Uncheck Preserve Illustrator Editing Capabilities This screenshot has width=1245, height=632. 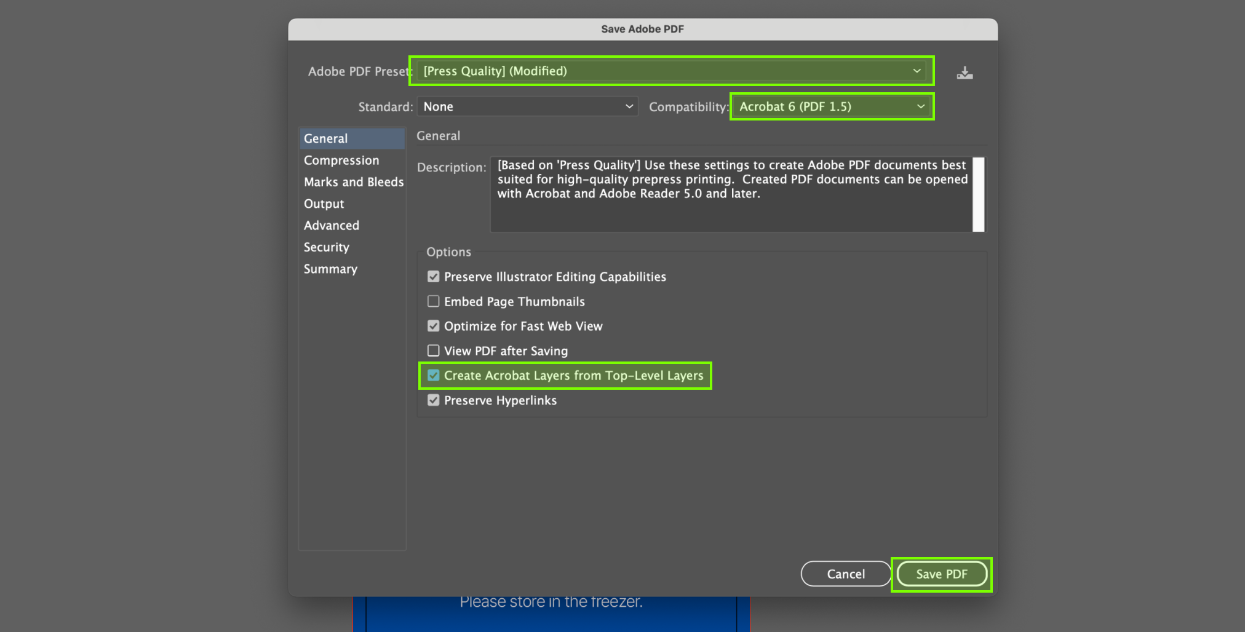pos(434,277)
